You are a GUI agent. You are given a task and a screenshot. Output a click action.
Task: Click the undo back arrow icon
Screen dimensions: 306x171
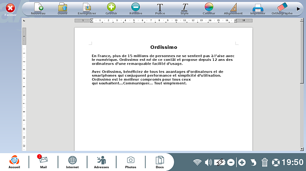click(x=253, y=163)
